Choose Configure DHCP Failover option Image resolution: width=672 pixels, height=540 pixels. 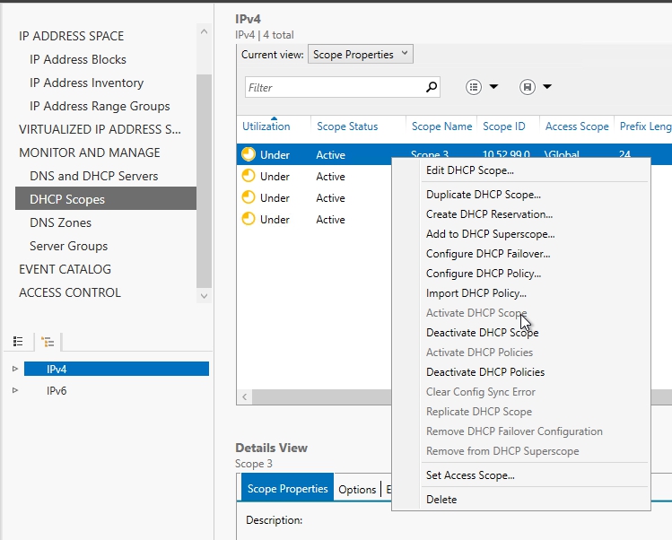pos(488,254)
